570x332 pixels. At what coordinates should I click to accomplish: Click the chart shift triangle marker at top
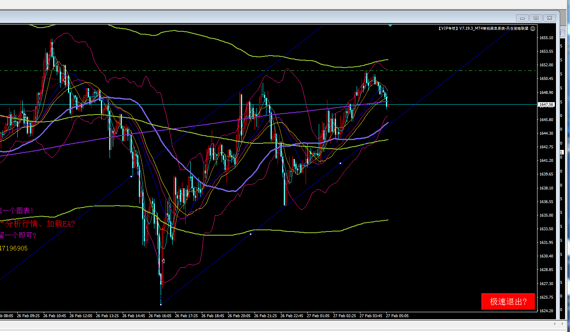pos(390,26)
